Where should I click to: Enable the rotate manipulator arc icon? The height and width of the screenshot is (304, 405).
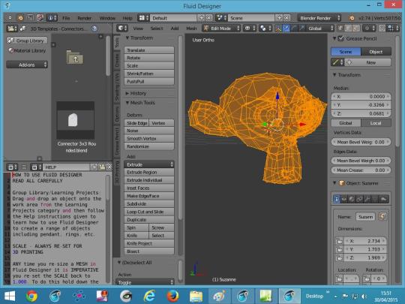pyautogui.click(x=294, y=29)
